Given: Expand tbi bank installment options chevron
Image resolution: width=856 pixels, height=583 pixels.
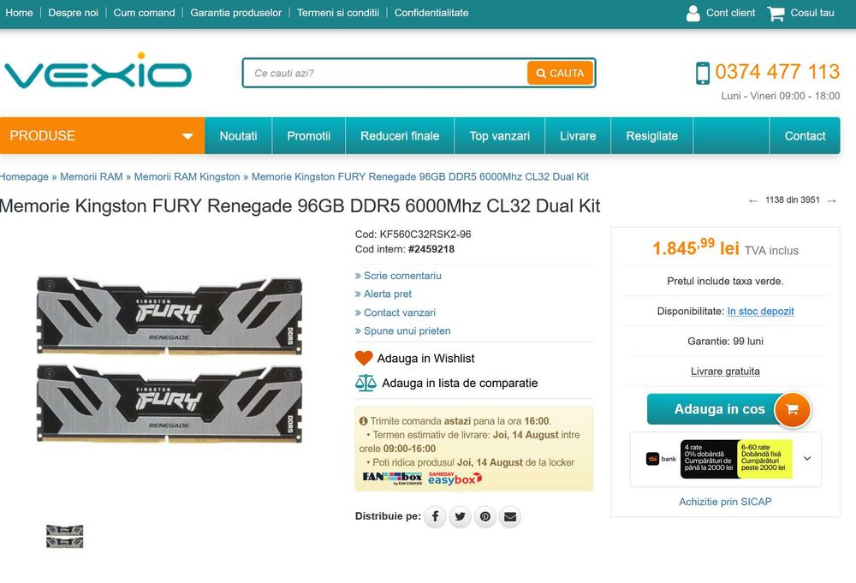Looking at the screenshot, I should [x=807, y=459].
